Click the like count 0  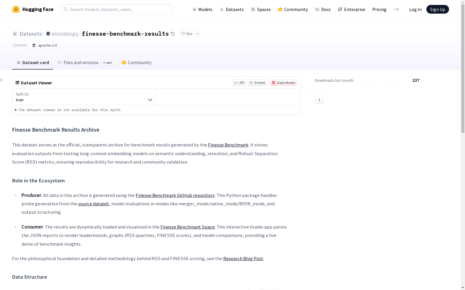tap(197, 34)
